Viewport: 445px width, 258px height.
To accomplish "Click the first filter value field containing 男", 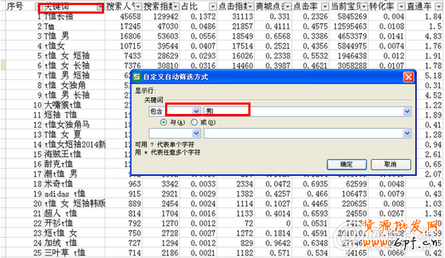I will (304, 111).
